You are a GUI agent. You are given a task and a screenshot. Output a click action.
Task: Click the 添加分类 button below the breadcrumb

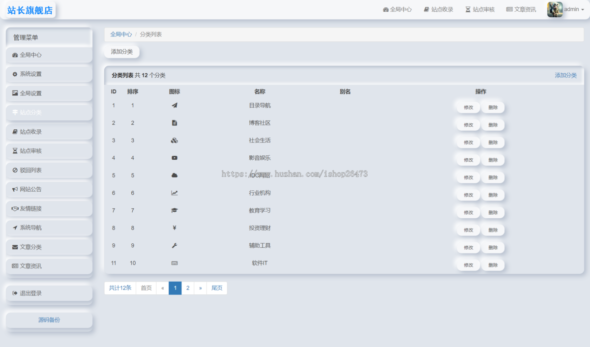click(x=122, y=52)
